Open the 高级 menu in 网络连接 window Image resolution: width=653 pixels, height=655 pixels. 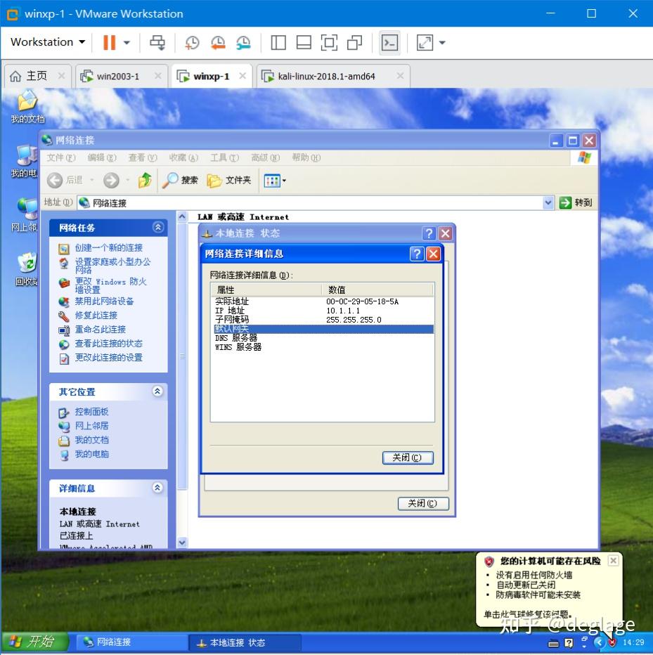click(x=265, y=157)
